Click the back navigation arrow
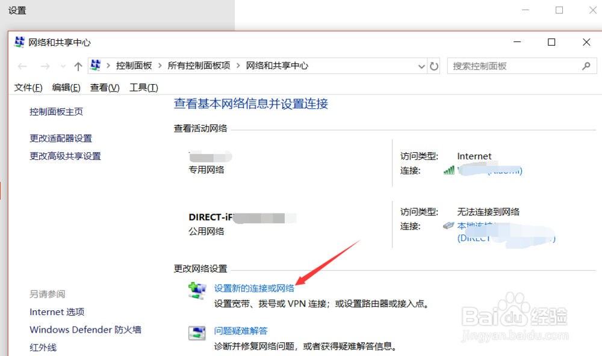Viewport: 602px width, 356px height. tap(22, 66)
